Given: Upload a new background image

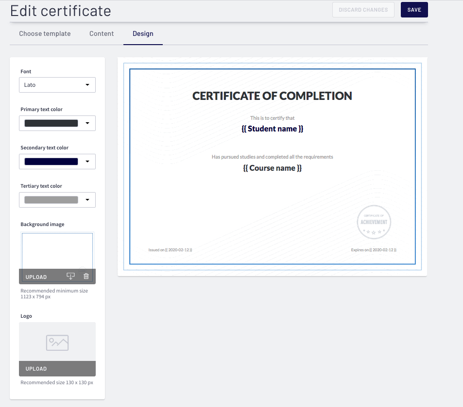Looking at the screenshot, I should tap(36, 277).
